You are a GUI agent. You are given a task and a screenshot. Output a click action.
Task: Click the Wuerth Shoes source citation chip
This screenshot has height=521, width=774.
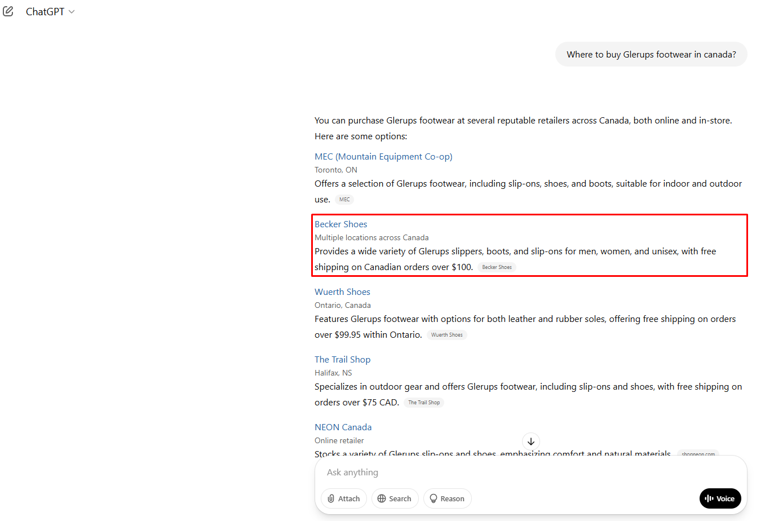pos(446,335)
